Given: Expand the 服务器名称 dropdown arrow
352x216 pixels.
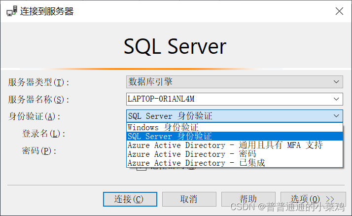Looking at the screenshot, I should [336, 99].
